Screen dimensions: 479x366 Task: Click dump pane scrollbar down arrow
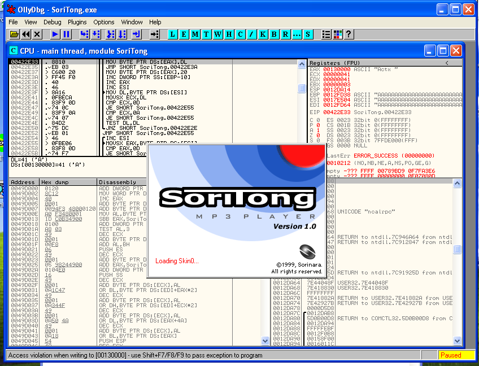tap(265, 341)
